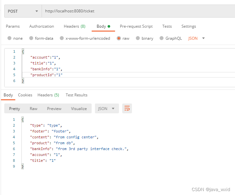Expand the orange JSON body format dropdown
This screenshot has width=235, height=195.
click(196, 38)
